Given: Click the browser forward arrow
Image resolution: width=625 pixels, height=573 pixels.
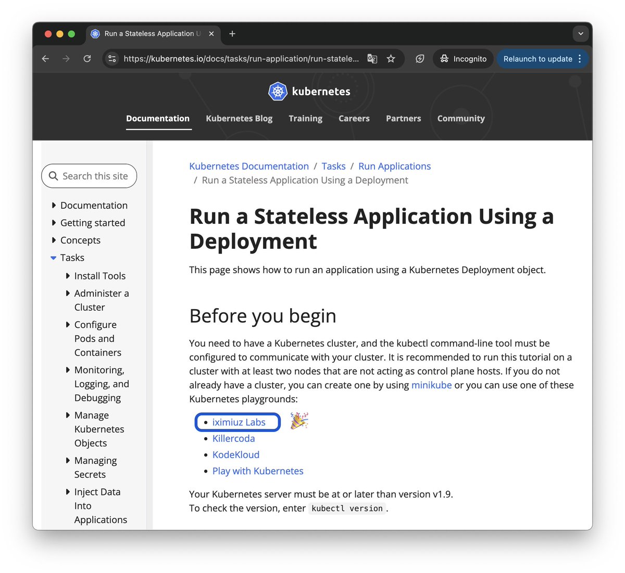Looking at the screenshot, I should (x=66, y=59).
